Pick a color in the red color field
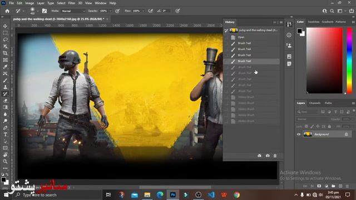 324,61
